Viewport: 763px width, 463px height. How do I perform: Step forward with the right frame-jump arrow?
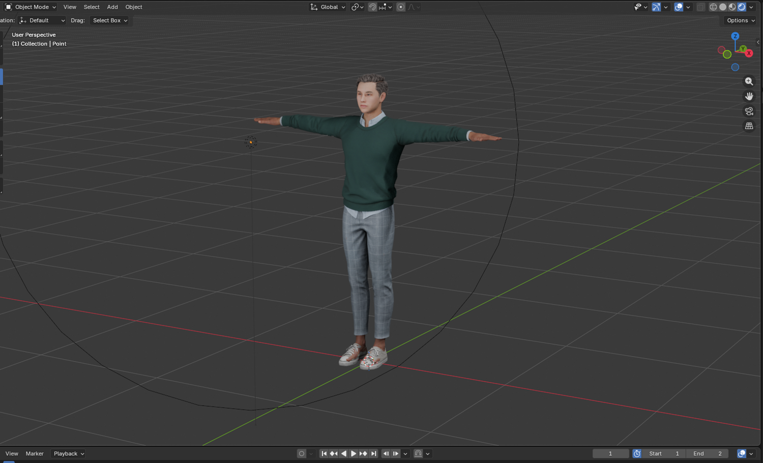pyautogui.click(x=396, y=453)
